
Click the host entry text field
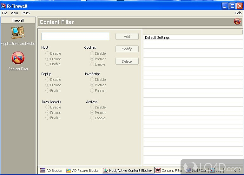point(75,37)
